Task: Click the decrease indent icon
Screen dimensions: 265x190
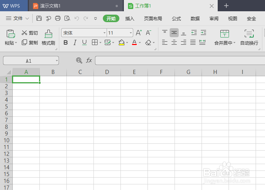Action: (x=194, y=33)
